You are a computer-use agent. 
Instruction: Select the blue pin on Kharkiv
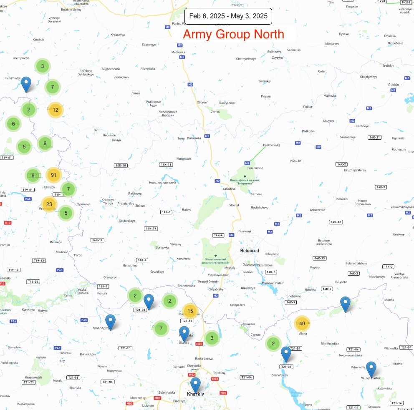coord(195,385)
